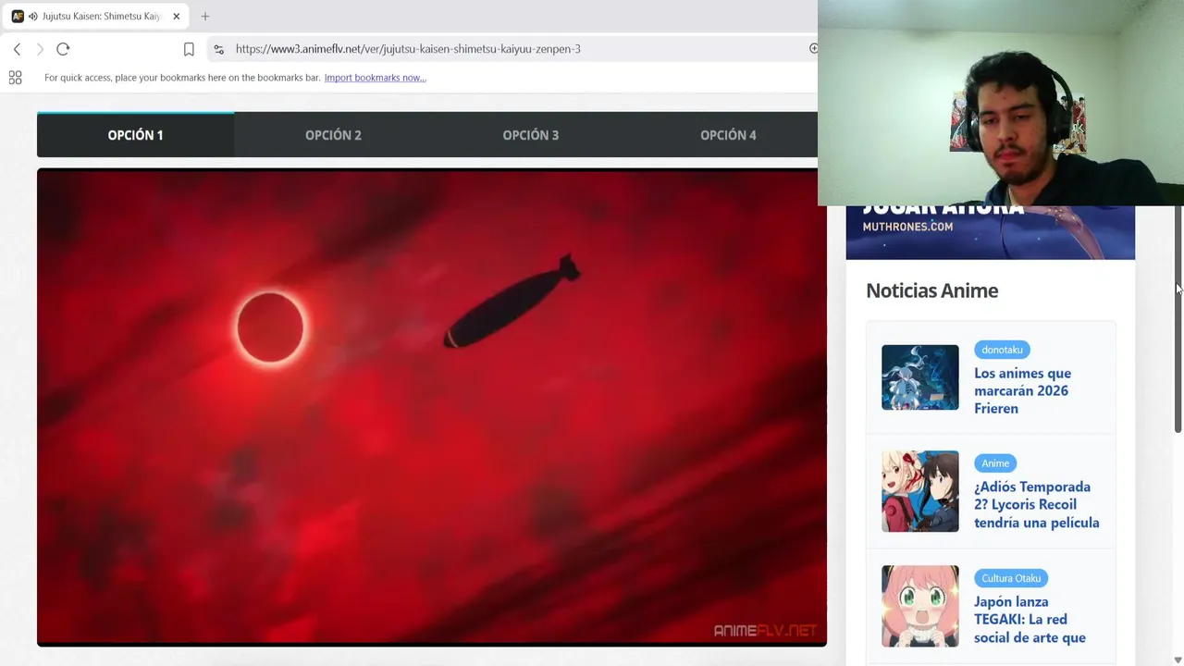Click the Noticias Anime heading

coord(931,290)
